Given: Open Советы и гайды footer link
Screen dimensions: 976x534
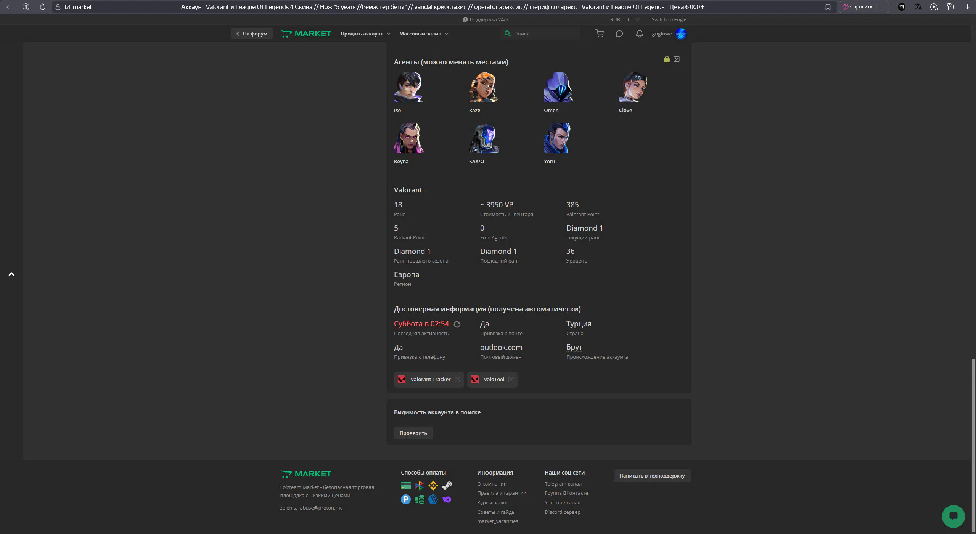Looking at the screenshot, I should (496, 512).
